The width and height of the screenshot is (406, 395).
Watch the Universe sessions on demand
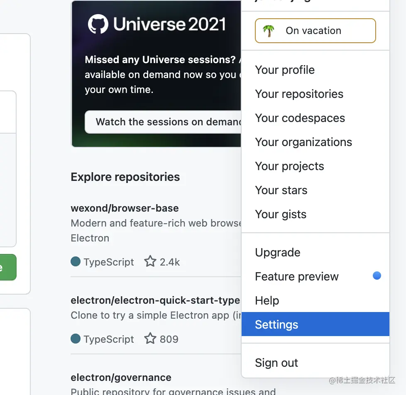coord(164,122)
